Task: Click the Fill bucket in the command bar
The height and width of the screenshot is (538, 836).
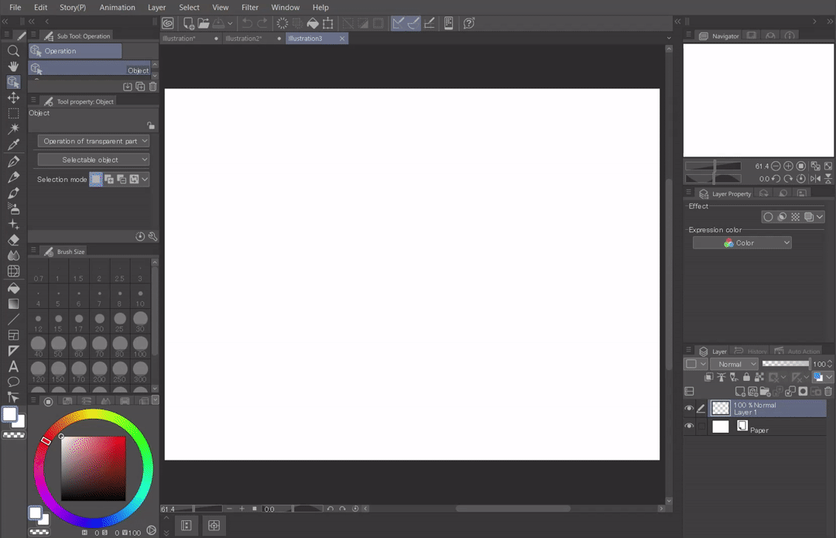Action: click(313, 23)
